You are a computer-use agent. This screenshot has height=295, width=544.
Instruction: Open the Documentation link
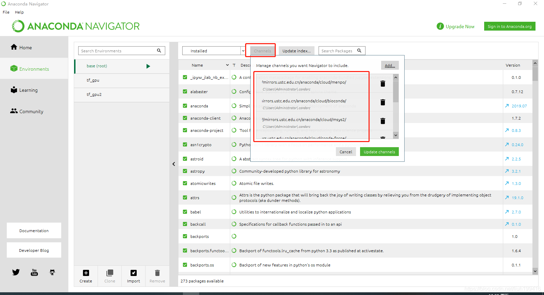pos(34,230)
